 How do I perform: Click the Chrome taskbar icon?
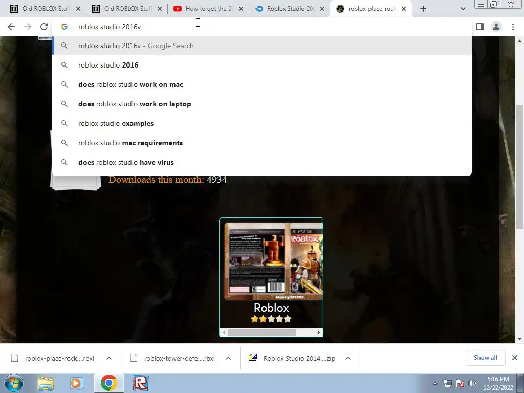pyautogui.click(x=108, y=383)
